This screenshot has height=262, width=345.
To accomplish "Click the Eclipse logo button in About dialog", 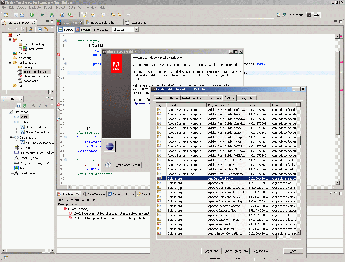I will (110, 146).
